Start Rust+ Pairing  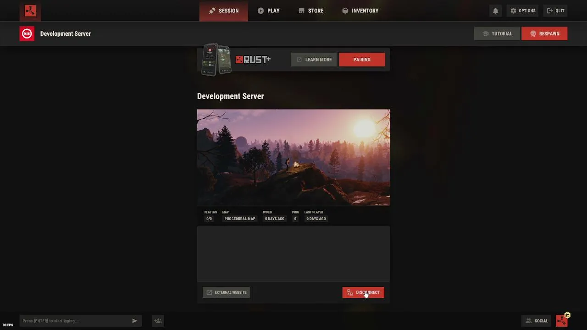[362, 60]
